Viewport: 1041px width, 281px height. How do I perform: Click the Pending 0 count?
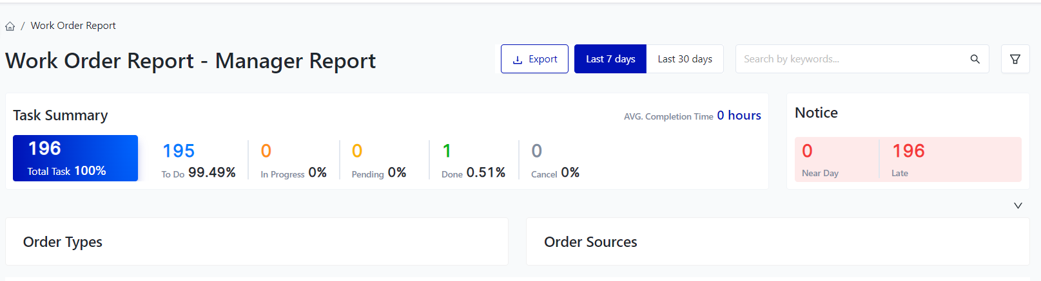tap(357, 151)
